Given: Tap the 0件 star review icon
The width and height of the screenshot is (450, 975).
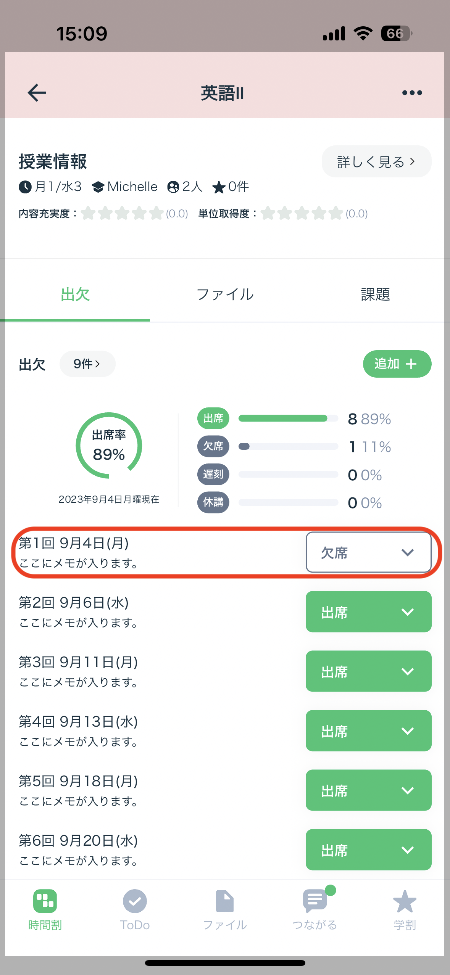Looking at the screenshot, I should pos(219,187).
